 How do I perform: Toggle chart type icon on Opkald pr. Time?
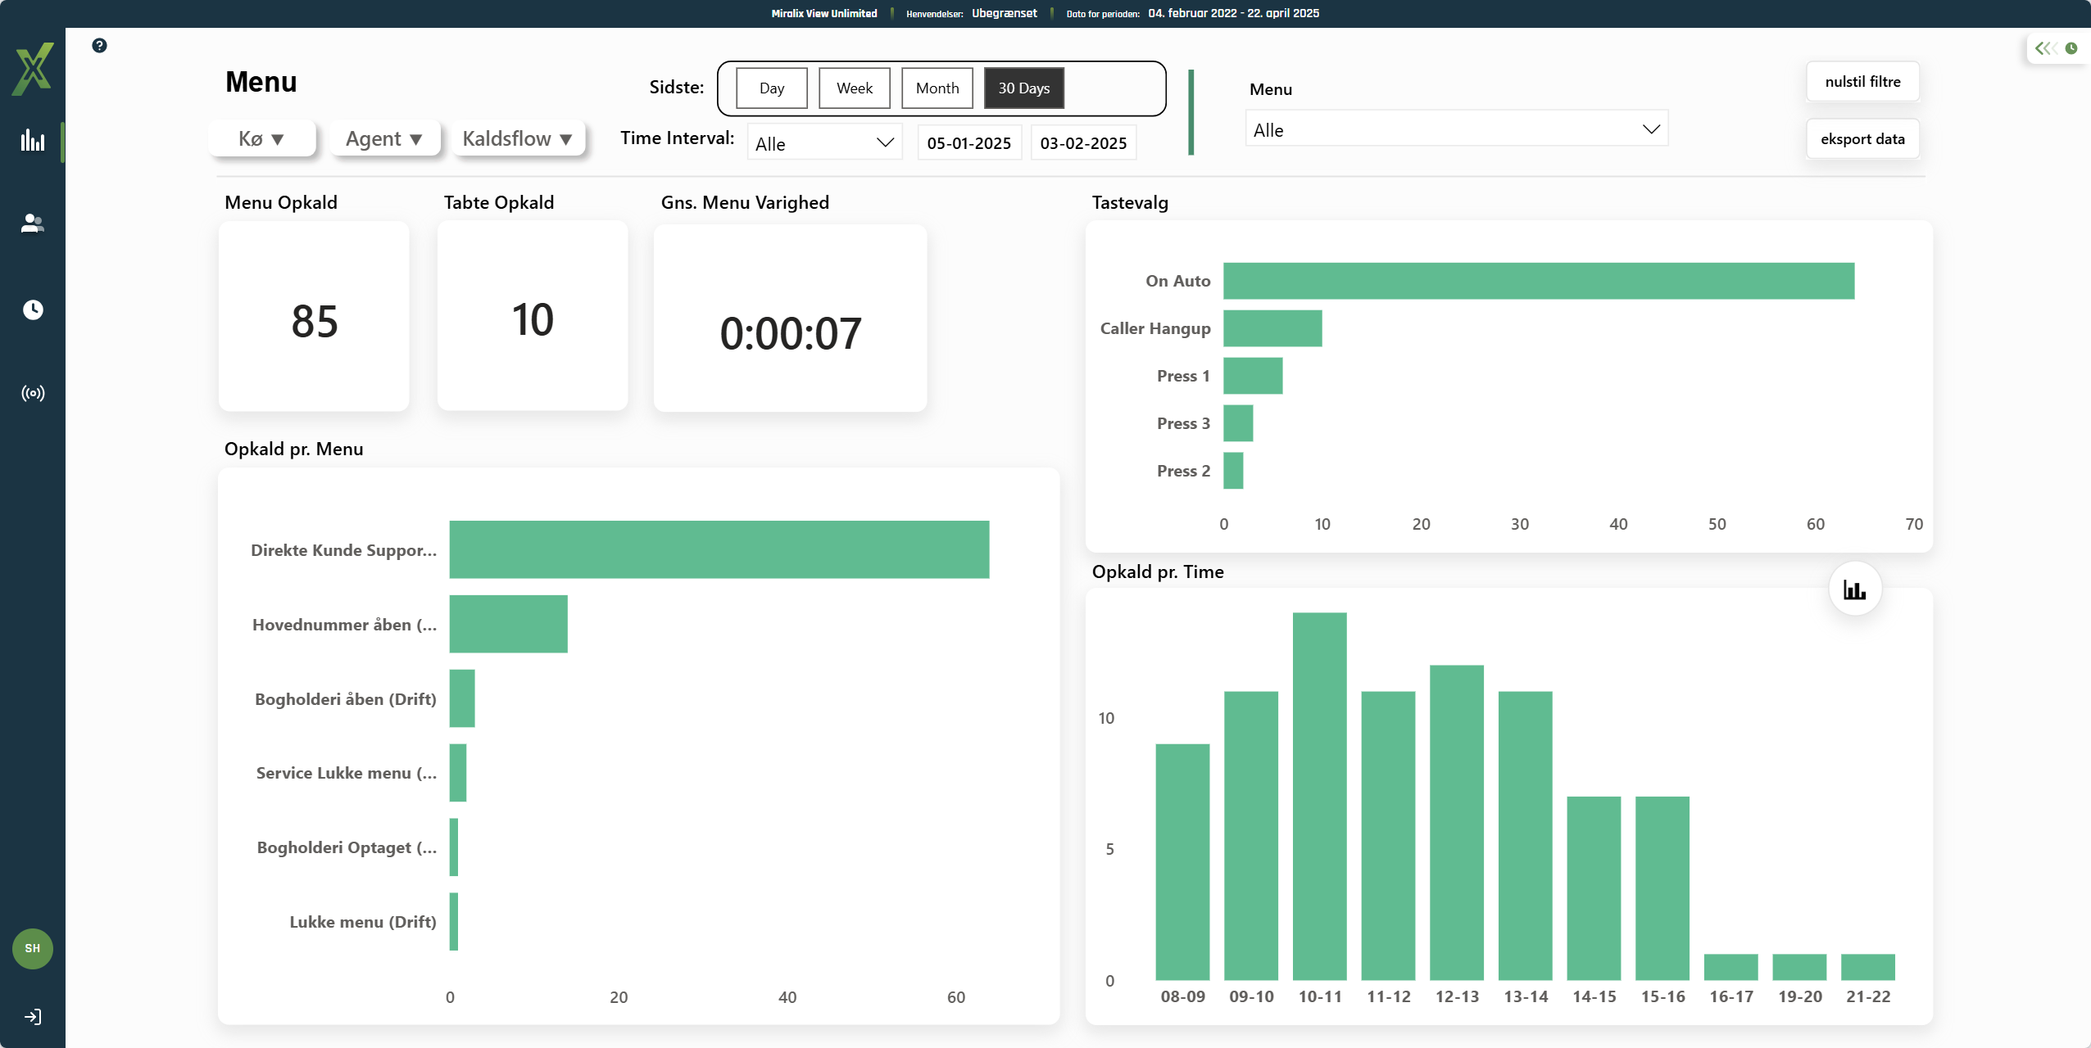[x=1854, y=589]
